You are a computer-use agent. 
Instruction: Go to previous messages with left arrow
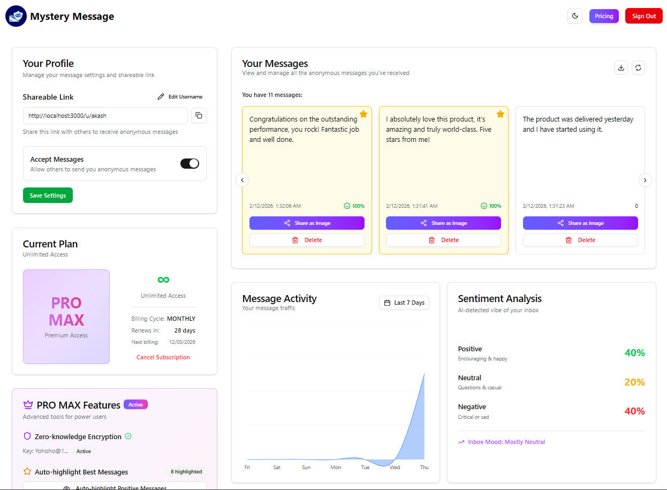(x=242, y=180)
